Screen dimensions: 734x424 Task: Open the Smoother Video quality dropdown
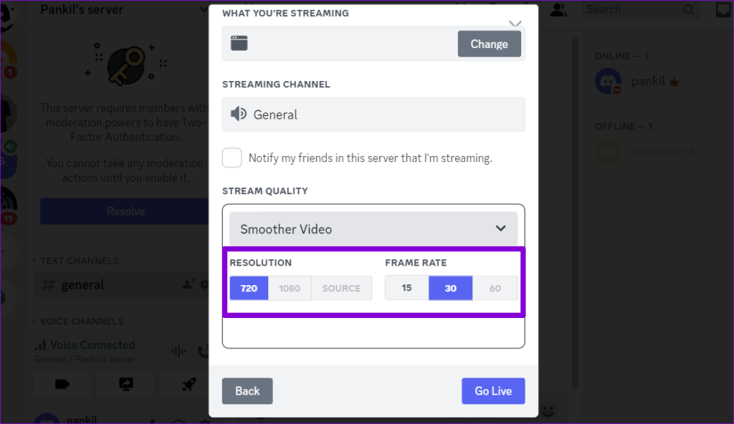[373, 228]
